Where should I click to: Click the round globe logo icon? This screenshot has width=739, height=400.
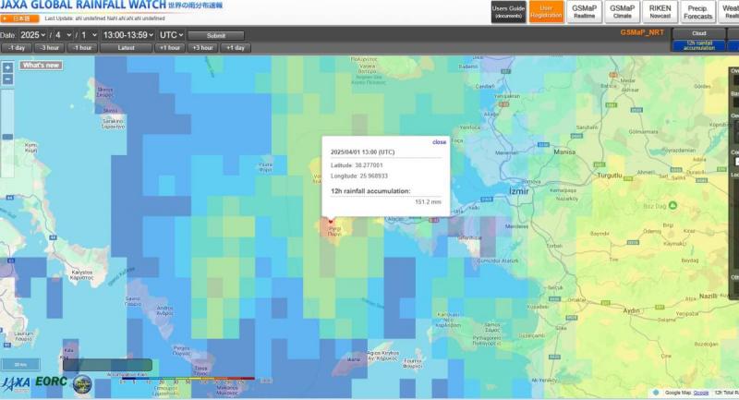82,384
